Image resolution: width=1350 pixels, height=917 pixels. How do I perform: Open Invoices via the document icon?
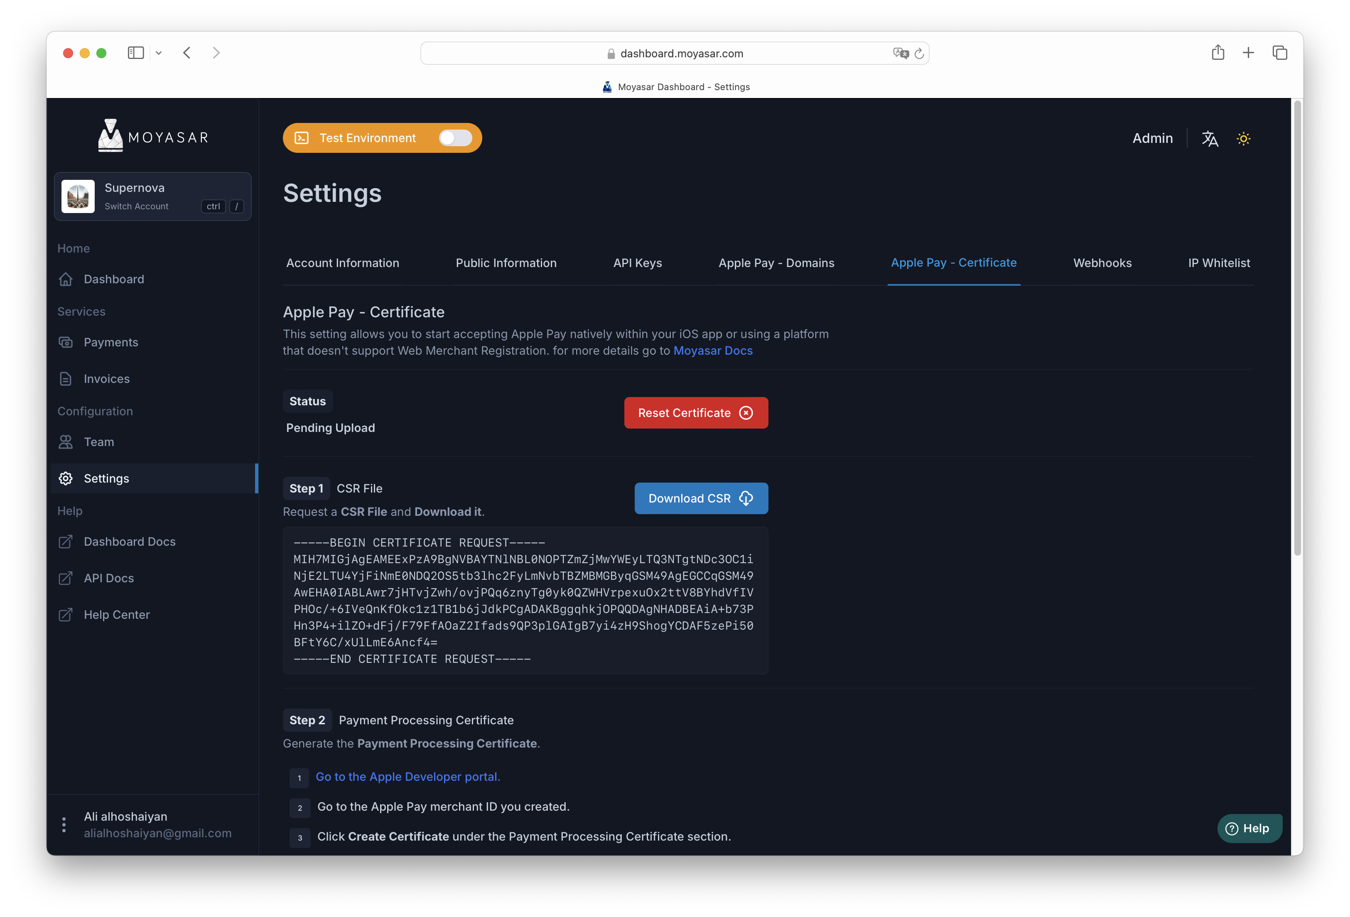pyautogui.click(x=66, y=378)
